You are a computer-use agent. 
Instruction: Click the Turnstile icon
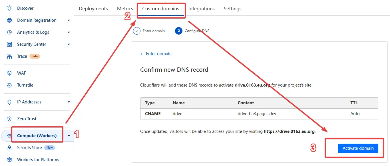coord(9,85)
